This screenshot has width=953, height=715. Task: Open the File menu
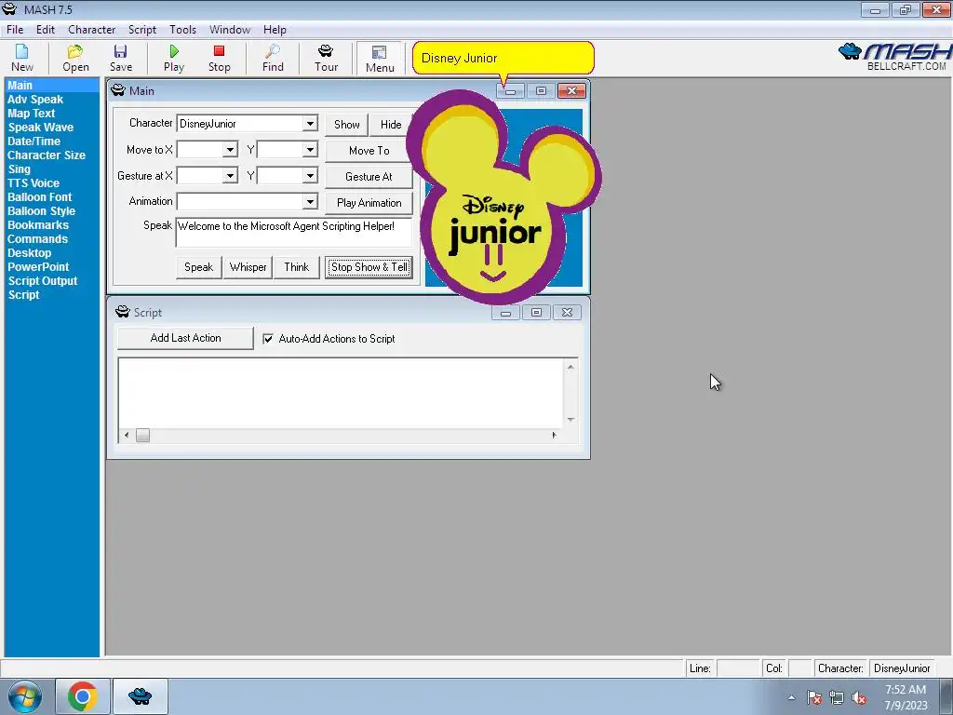(15, 29)
